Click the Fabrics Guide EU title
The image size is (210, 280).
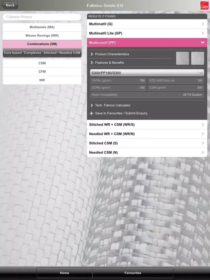[x=105, y=5]
